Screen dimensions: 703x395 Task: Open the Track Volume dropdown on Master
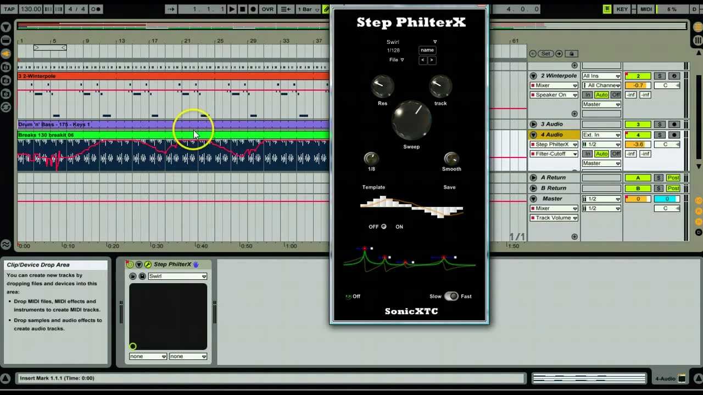(x=554, y=218)
